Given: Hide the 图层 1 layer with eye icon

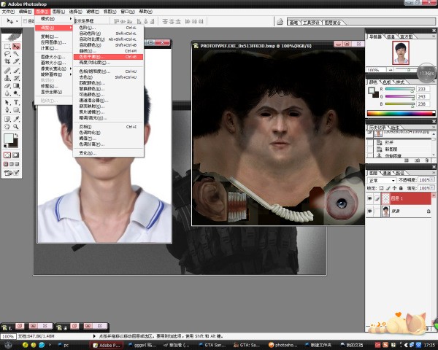Looking at the screenshot, I should coord(369,198).
